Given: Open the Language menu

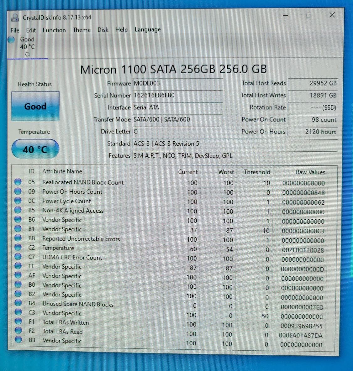Looking at the screenshot, I should [147, 29].
